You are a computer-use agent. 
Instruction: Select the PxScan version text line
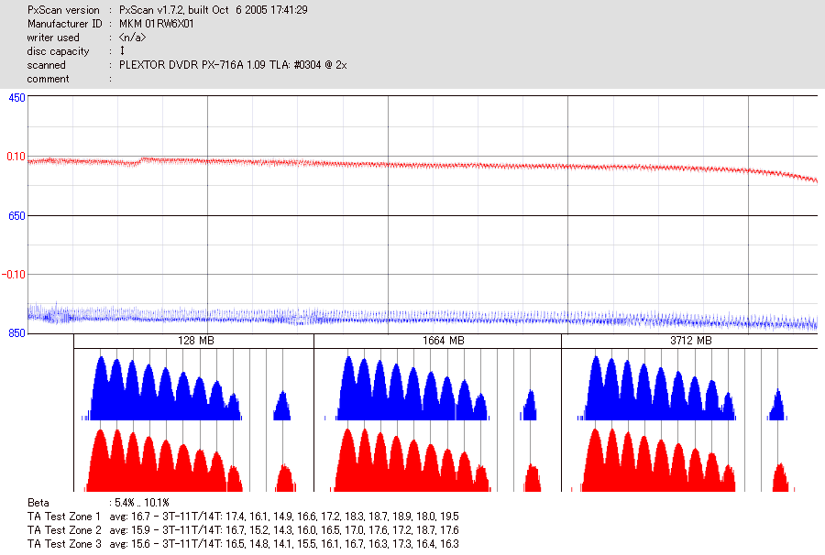(x=168, y=10)
